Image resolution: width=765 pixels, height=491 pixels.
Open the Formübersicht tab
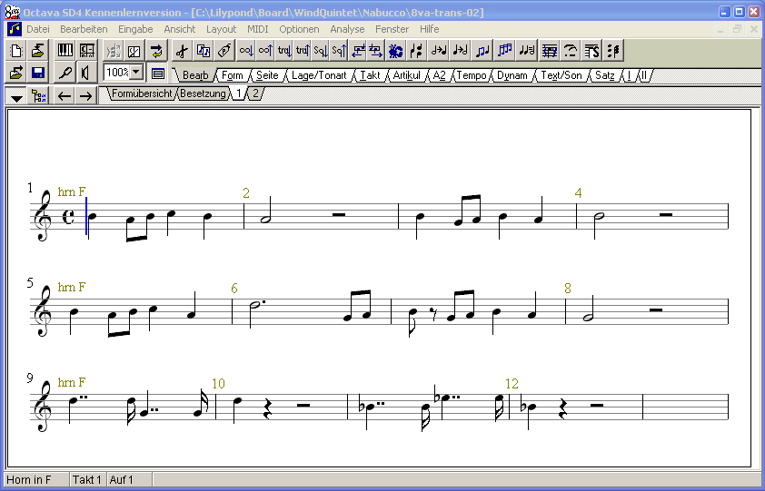click(142, 93)
